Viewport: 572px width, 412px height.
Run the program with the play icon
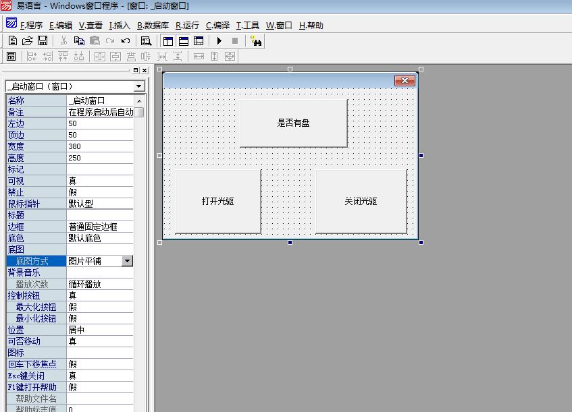(219, 41)
